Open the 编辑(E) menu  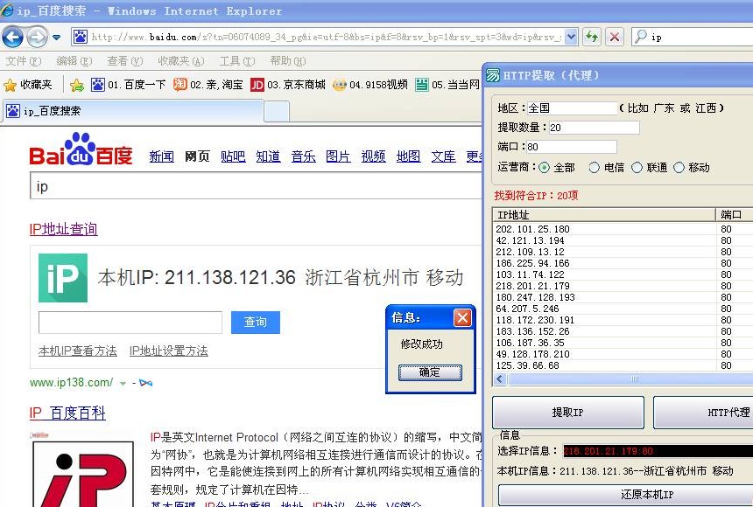pyautogui.click(x=74, y=61)
